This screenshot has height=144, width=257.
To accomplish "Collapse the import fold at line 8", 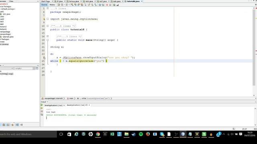I will point(47,19).
